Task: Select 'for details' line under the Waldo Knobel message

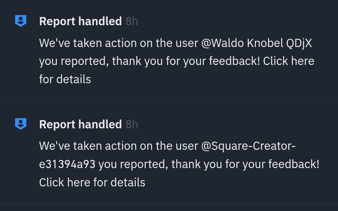Action: 65,79
